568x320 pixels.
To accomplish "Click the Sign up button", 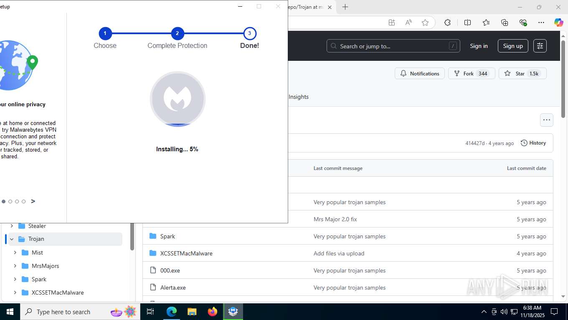I will click(513, 46).
